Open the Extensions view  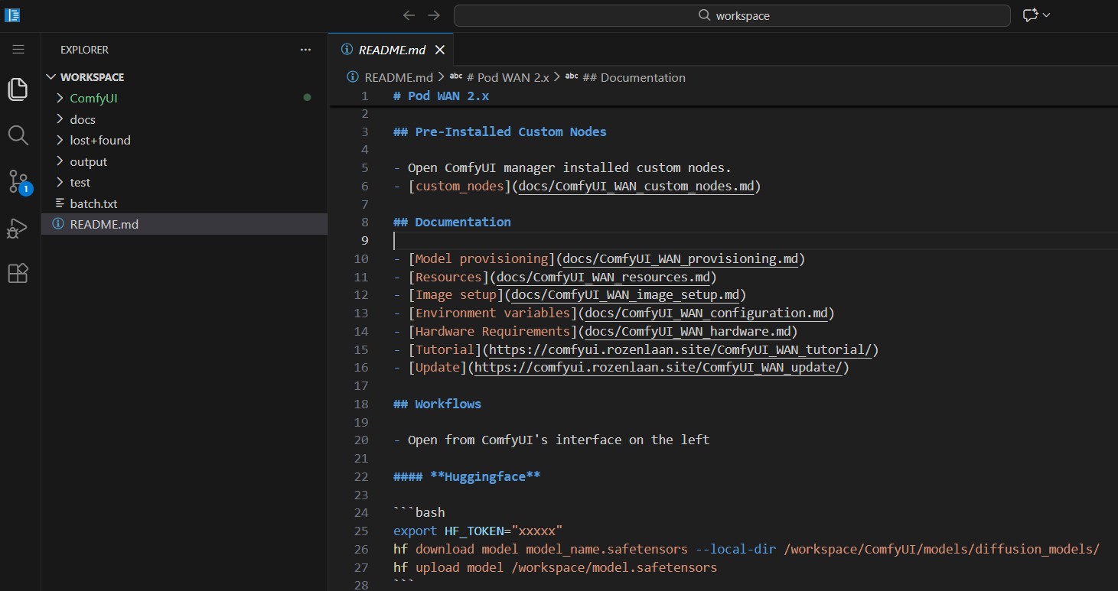(x=18, y=273)
